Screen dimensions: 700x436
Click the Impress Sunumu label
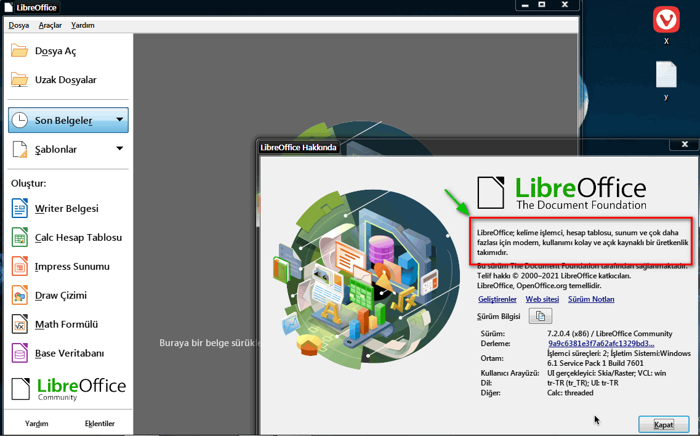click(x=72, y=267)
